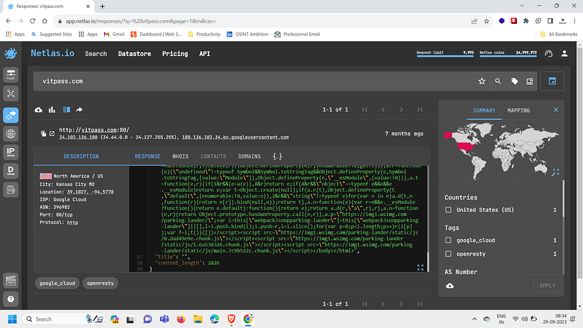Run search with magnifier icon
This screenshot has width=583, height=328.
pos(498,81)
